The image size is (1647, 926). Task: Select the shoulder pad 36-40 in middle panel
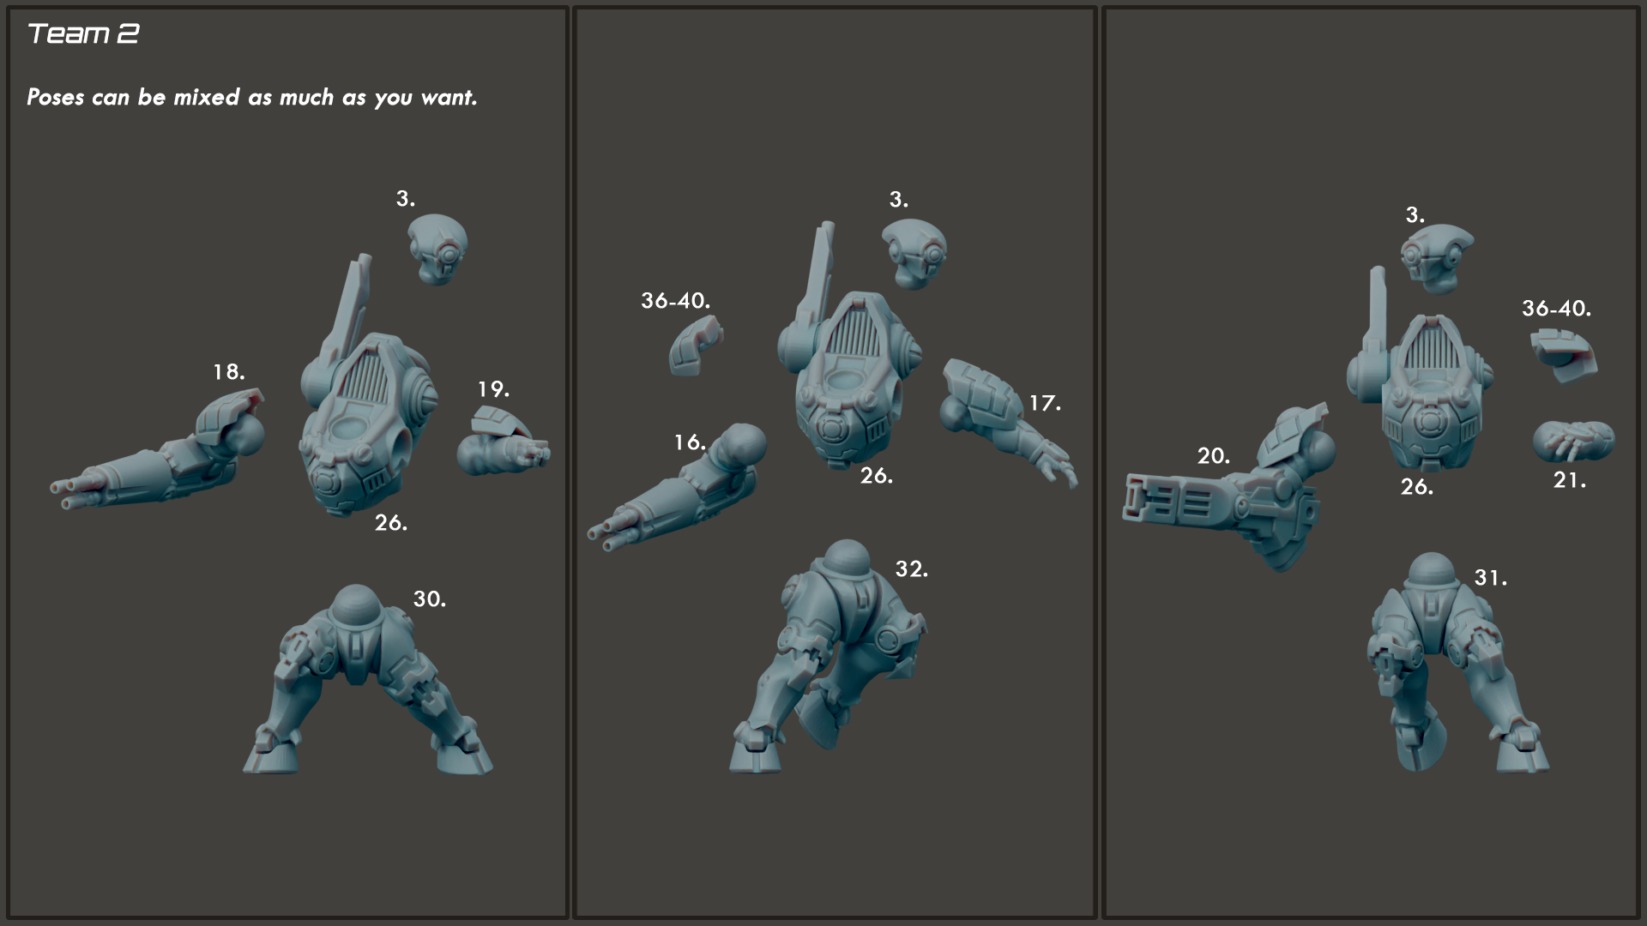click(x=696, y=345)
